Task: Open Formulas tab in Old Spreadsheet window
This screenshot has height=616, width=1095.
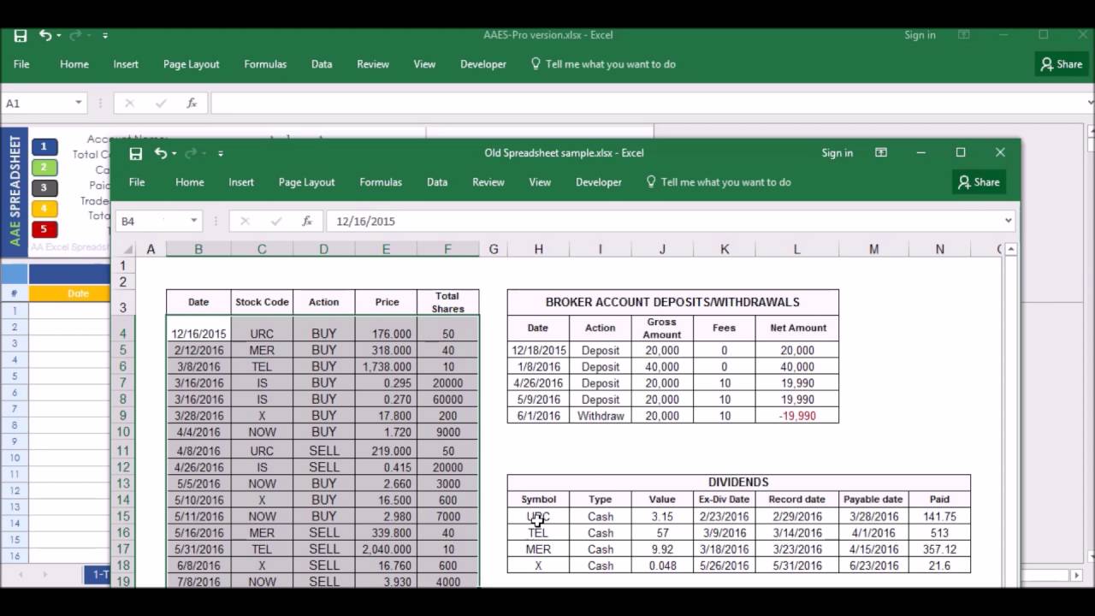Action: 381,182
